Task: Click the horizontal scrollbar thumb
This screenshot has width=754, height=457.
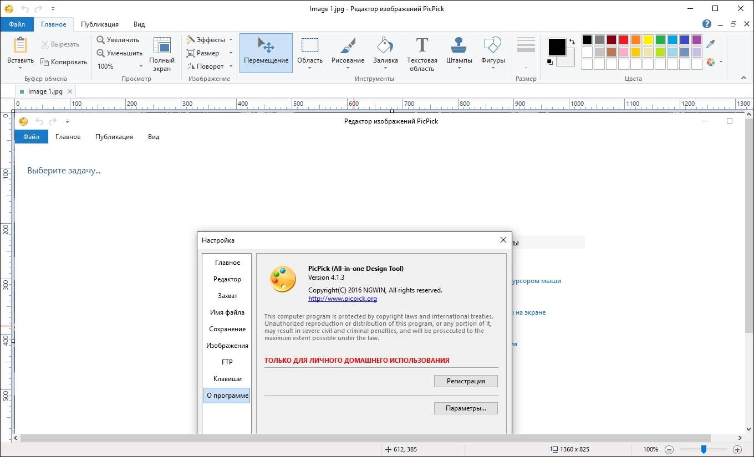Action: [x=365, y=438]
